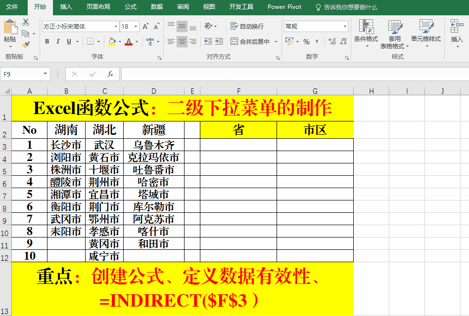Screen dimensions: 469x316
Task: Open the Number dialog launcher
Action: pyautogui.click(x=347, y=58)
